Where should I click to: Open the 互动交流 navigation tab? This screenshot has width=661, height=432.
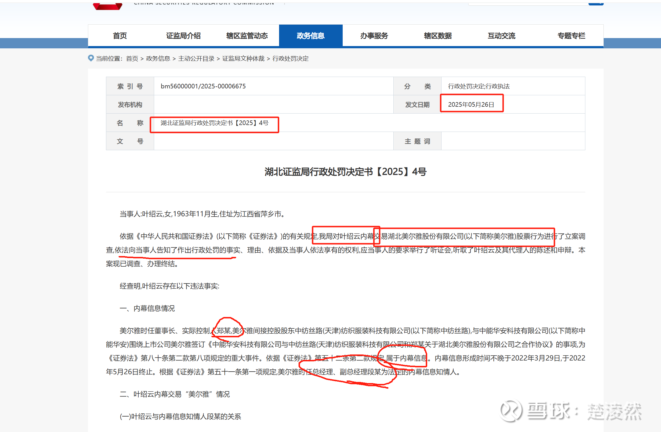501,36
